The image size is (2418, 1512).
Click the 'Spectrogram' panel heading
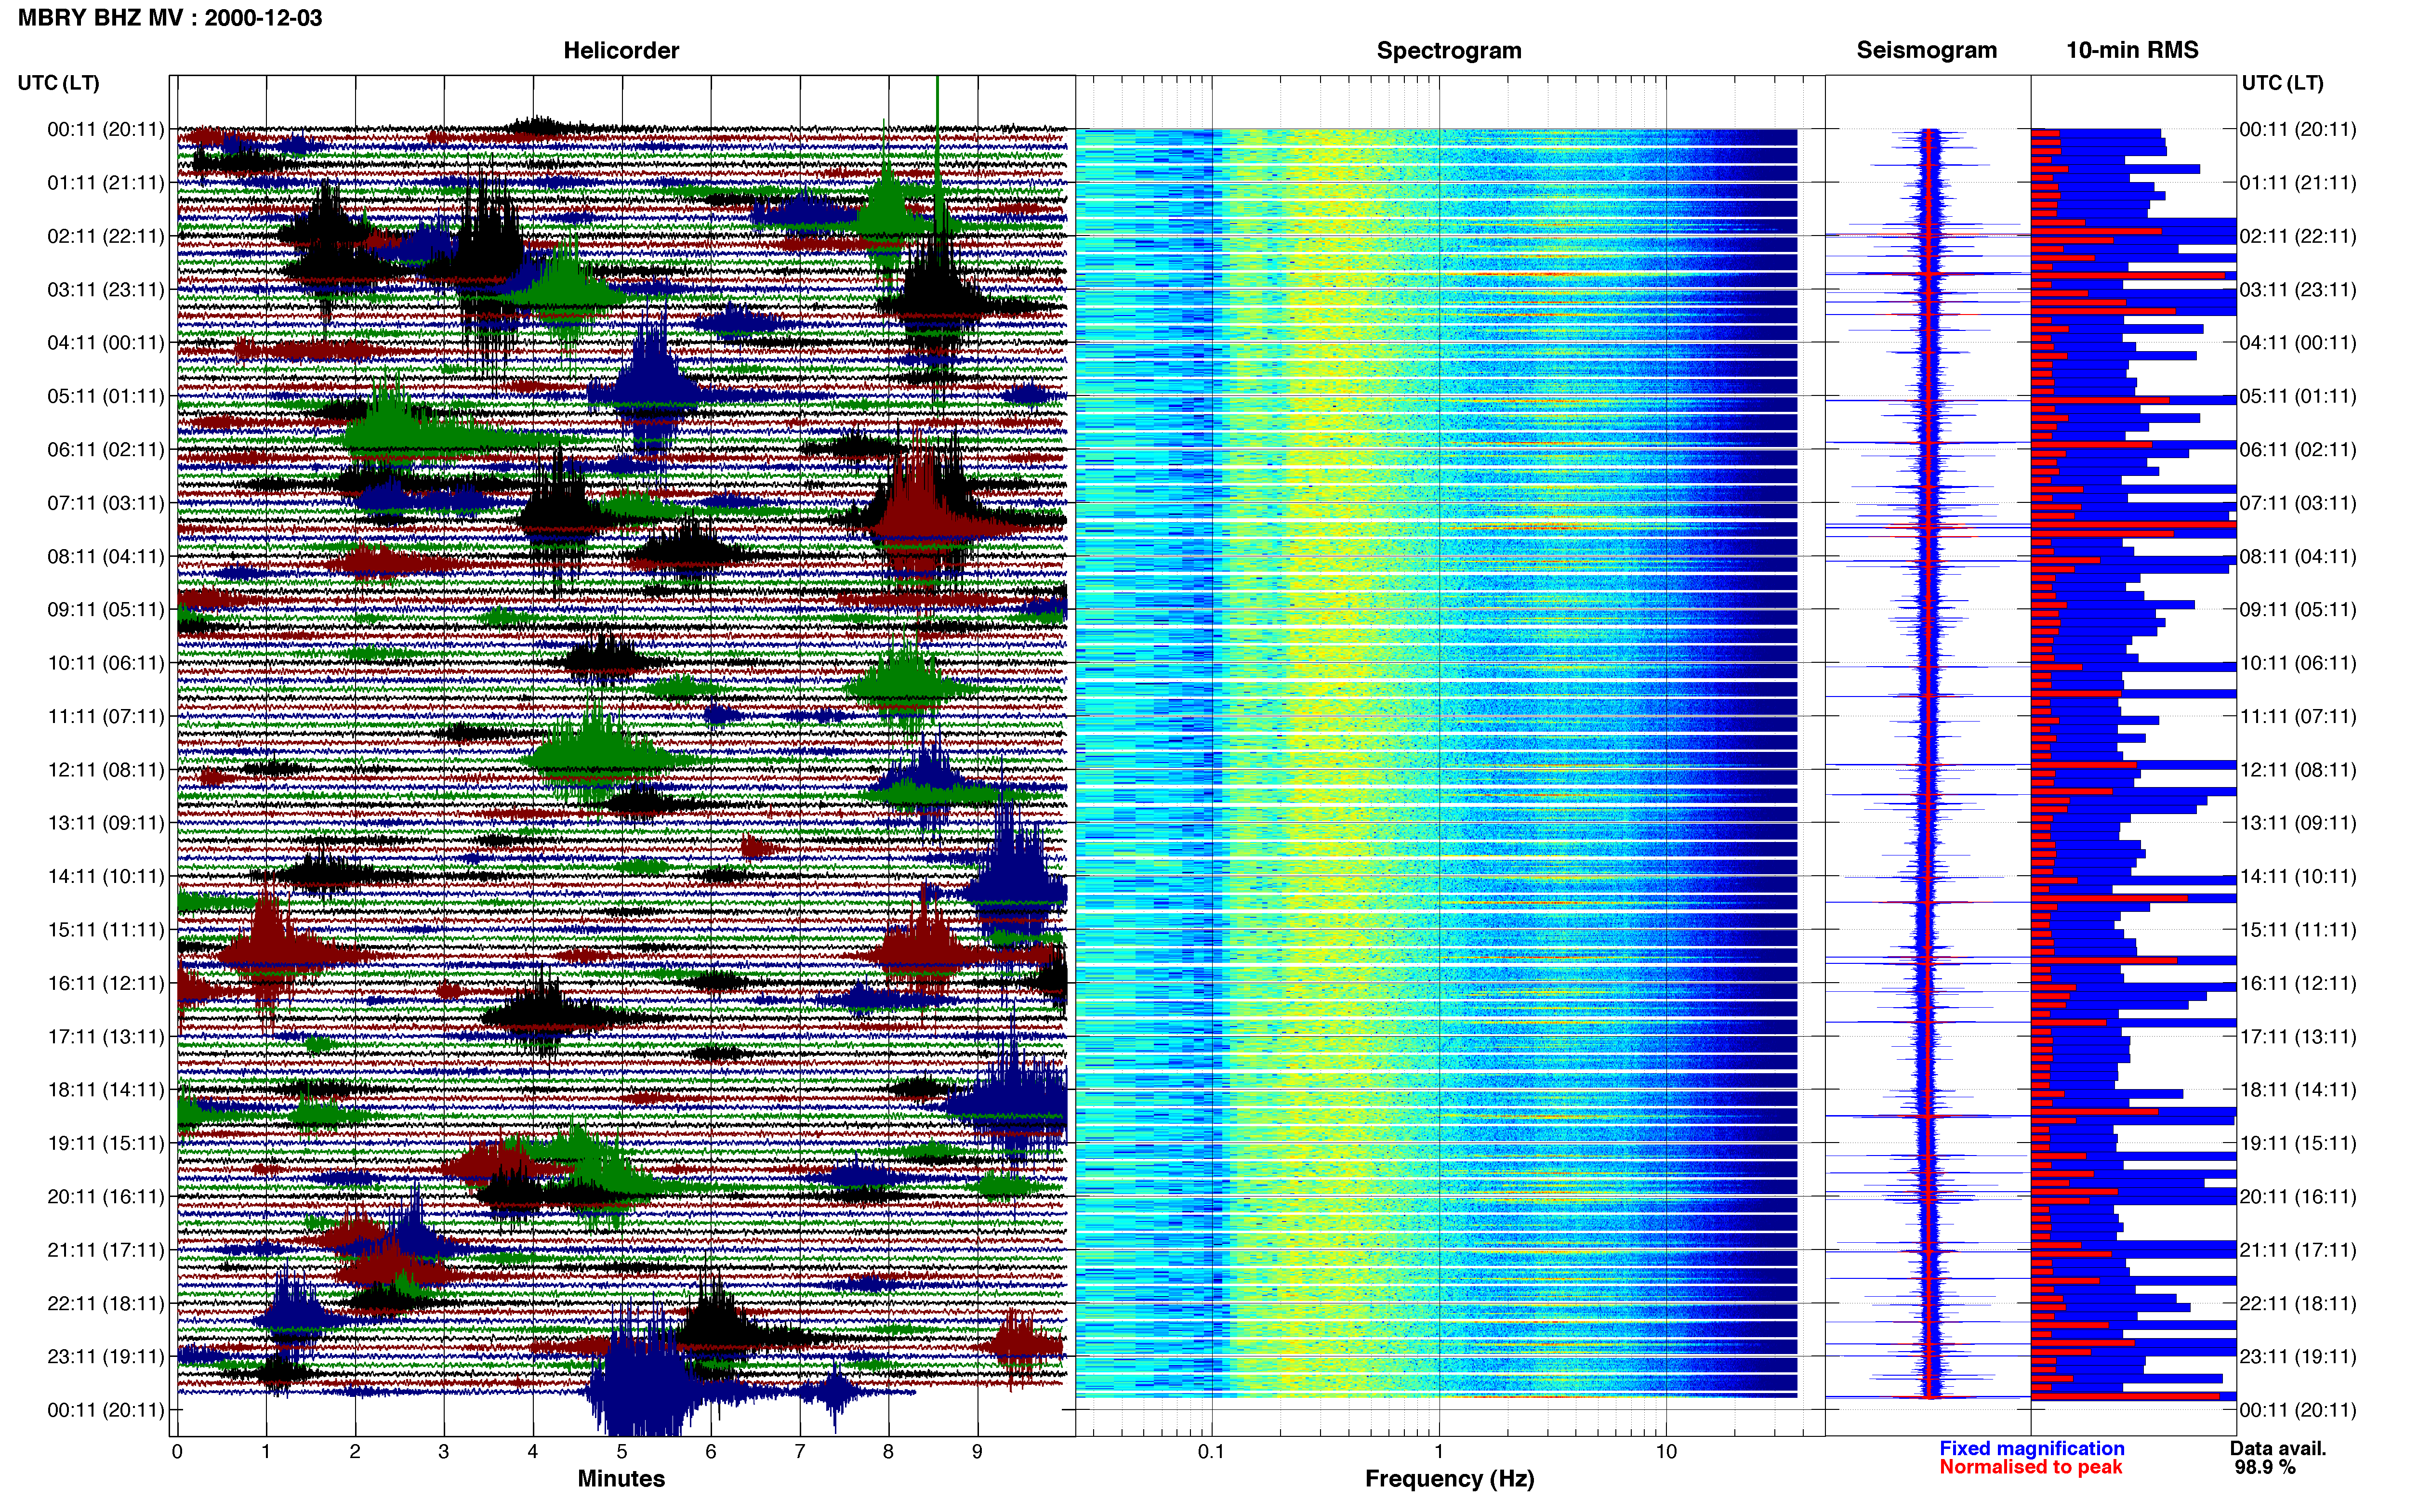[x=1449, y=50]
